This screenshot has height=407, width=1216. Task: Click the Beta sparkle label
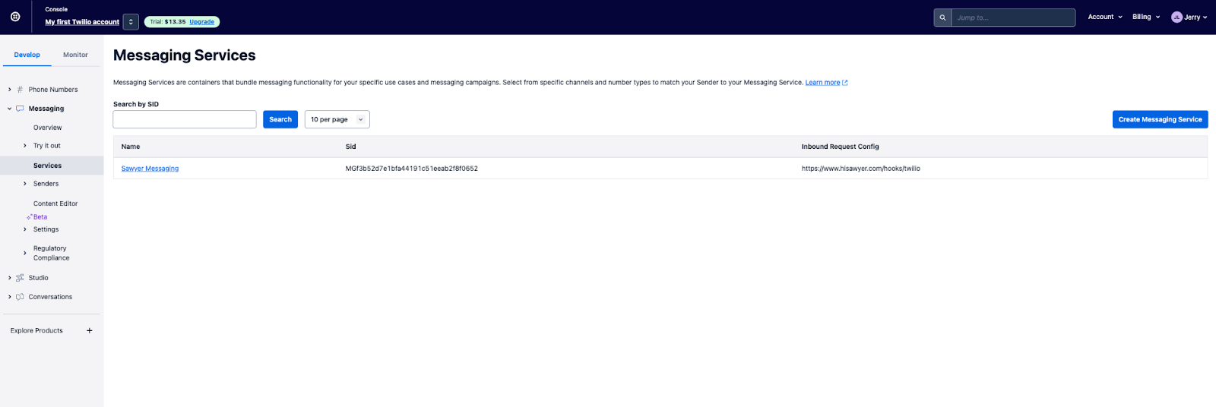[37, 217]
